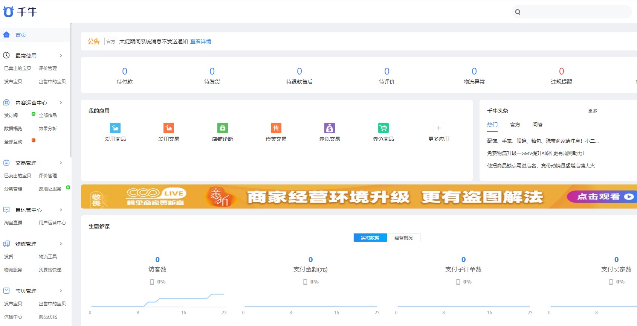The image size is (637, 326).
Task: Open 物流服务 in the sidebar
Action: [13, 270]
